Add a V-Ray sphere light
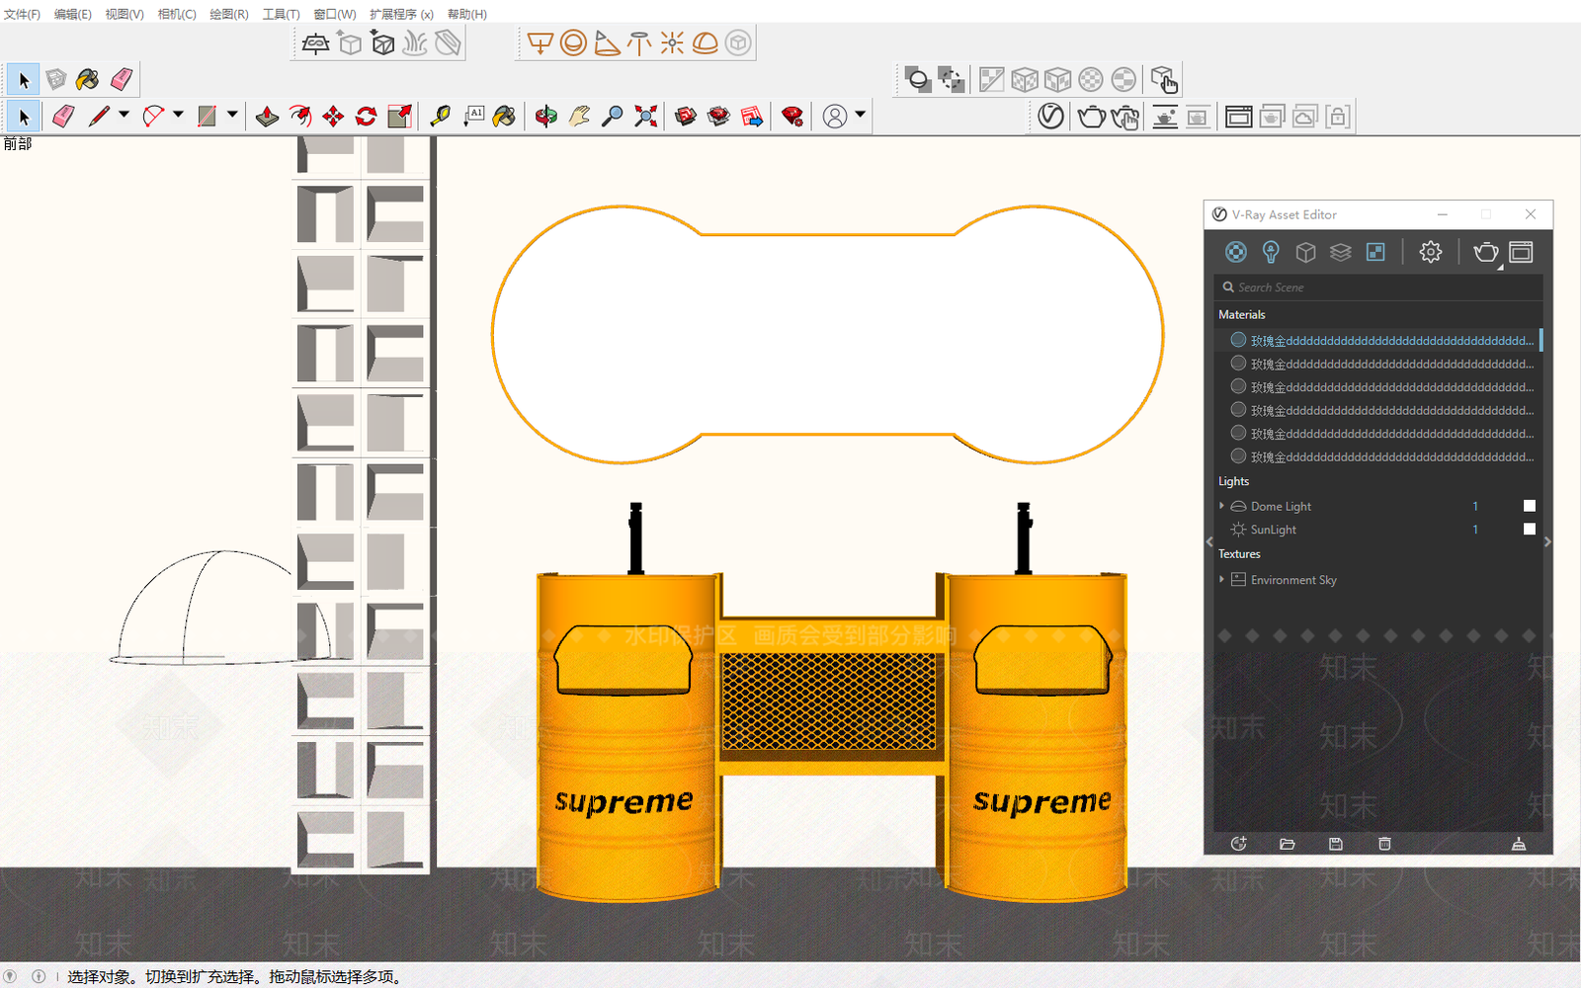Image resolution: width=1581 pixels, height=988 pixels. point(573,43)
